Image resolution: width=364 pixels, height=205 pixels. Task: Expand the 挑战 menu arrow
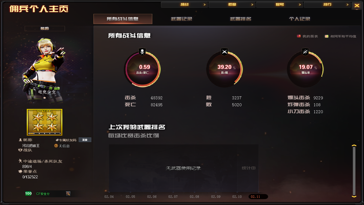204,5
